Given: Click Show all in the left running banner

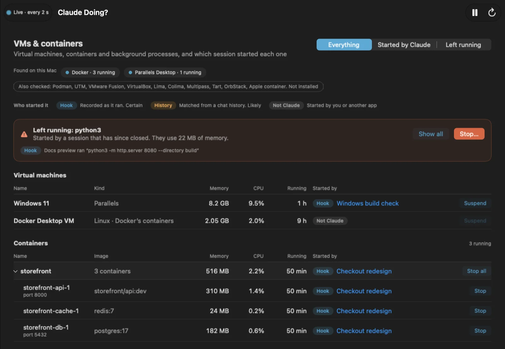Looking at the screenshot, I should pyautogui.click(x=431, y=134).
